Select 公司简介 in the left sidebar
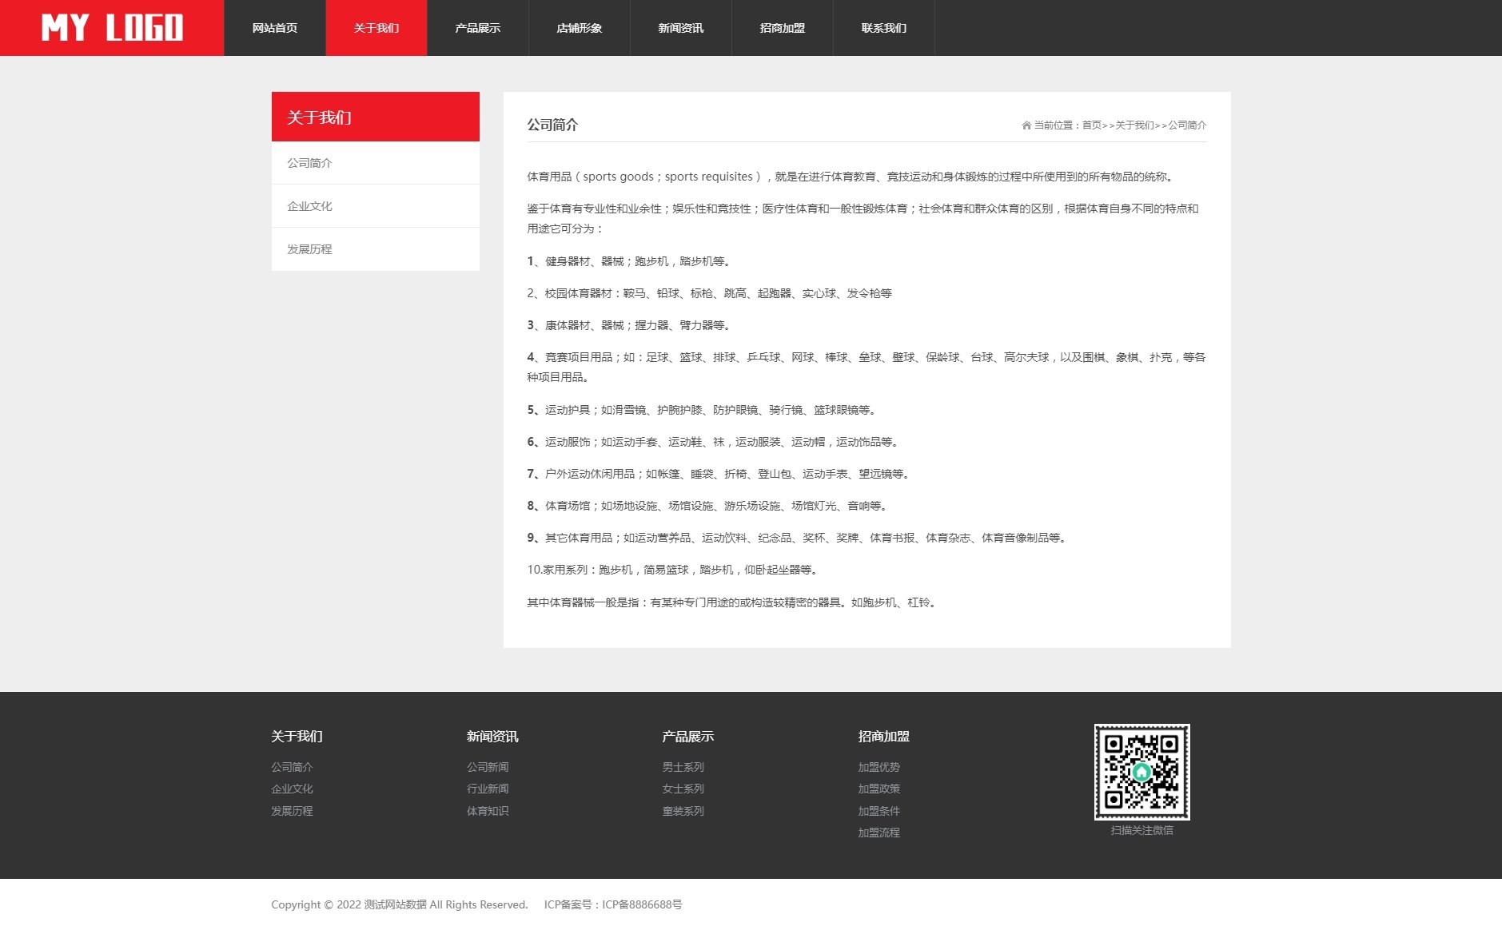Image resolution: width=1502 pixels, height=930 pixels. pos(309,163)
